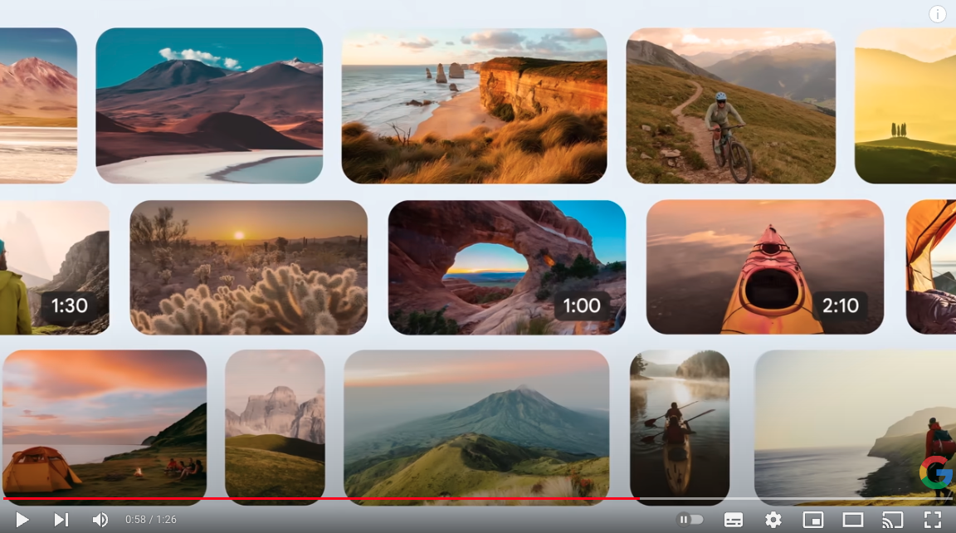
Task: Mute the video volume speaker icon
Action: coord(100,520)
